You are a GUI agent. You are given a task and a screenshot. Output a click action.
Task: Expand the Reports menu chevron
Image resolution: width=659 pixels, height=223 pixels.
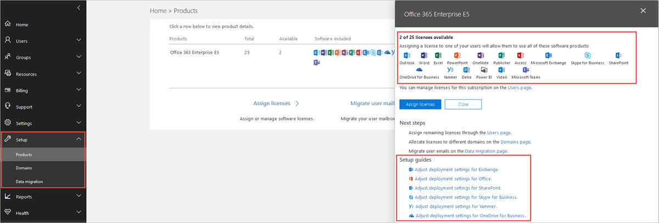(79, 196)
